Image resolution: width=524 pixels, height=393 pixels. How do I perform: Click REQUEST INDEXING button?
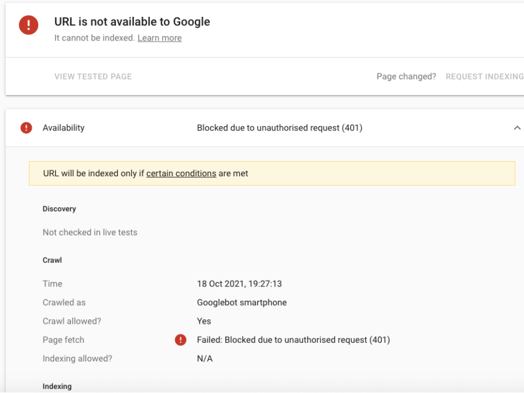click(485, 77)
